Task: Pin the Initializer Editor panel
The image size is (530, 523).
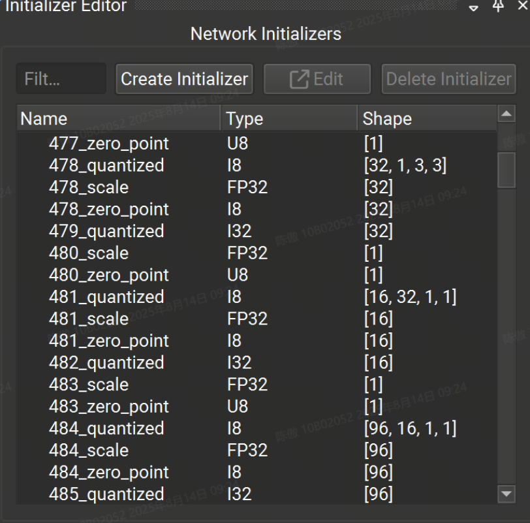Action: pyautogui.click(x=498, y=6)
